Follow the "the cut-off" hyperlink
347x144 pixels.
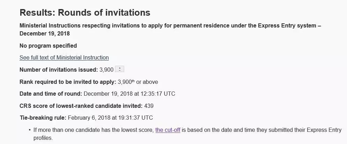point(168,130)
